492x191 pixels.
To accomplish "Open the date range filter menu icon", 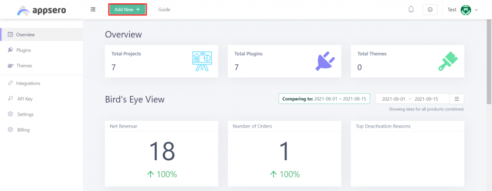I will point(457,99).
